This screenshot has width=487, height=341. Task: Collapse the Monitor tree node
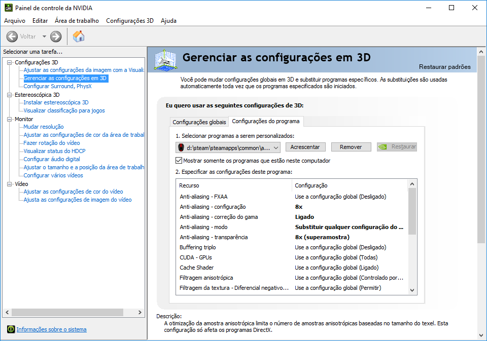tap(9, 119)
